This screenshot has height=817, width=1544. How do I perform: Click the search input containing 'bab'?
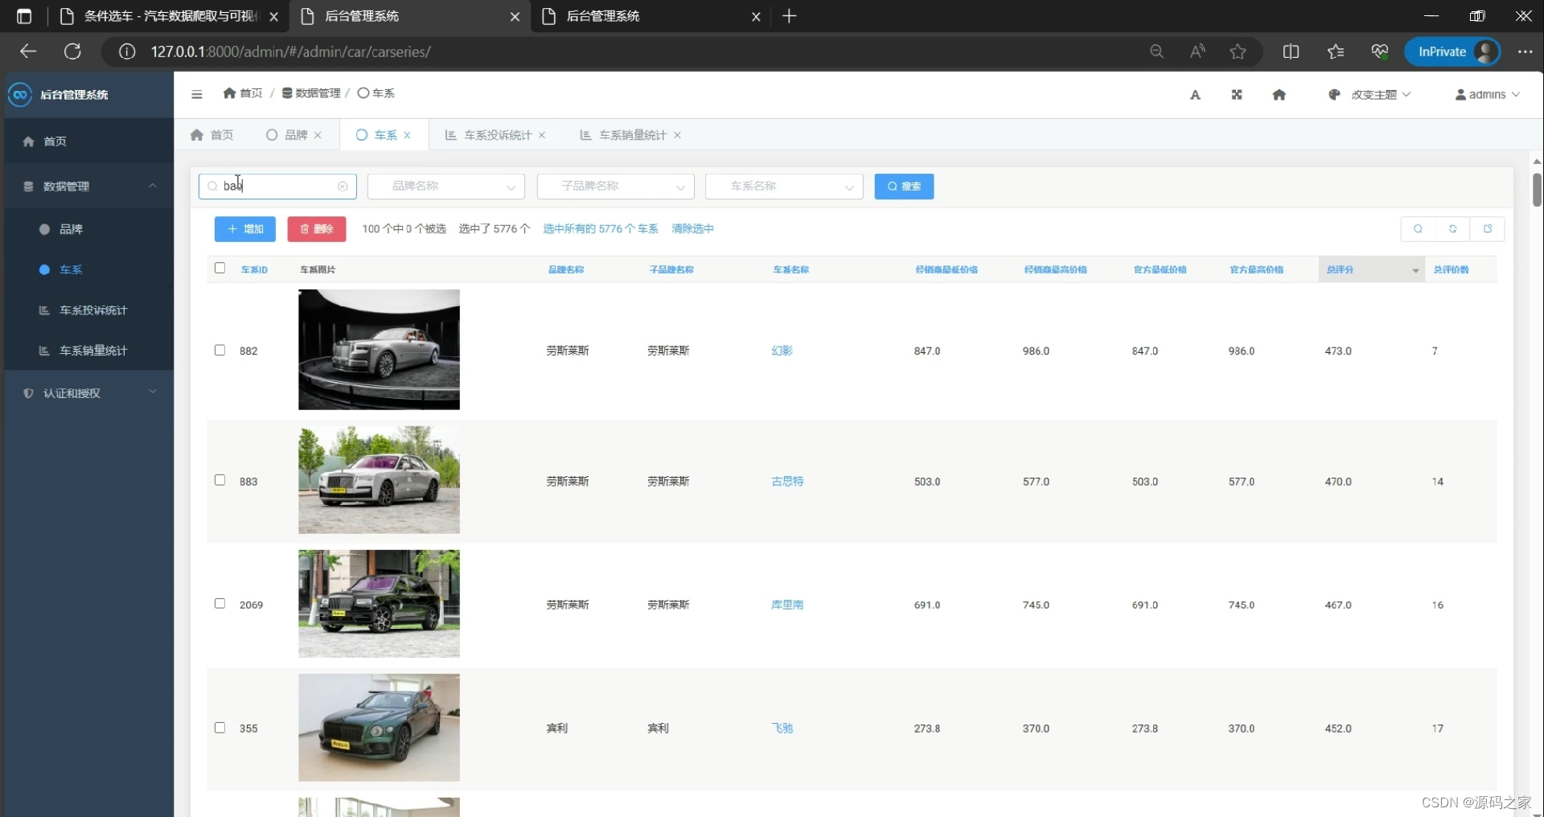(277, 187)
